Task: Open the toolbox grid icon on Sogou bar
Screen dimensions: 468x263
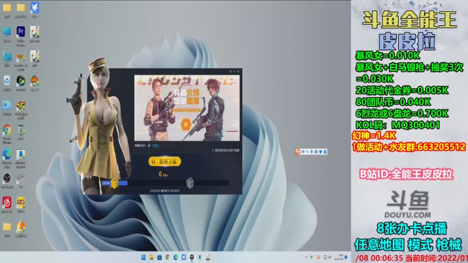Action: click(x=325, y=152)
